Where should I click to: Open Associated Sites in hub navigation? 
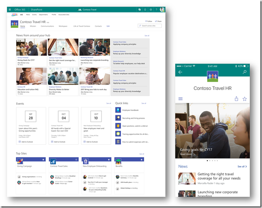click(x=64, y=15)
